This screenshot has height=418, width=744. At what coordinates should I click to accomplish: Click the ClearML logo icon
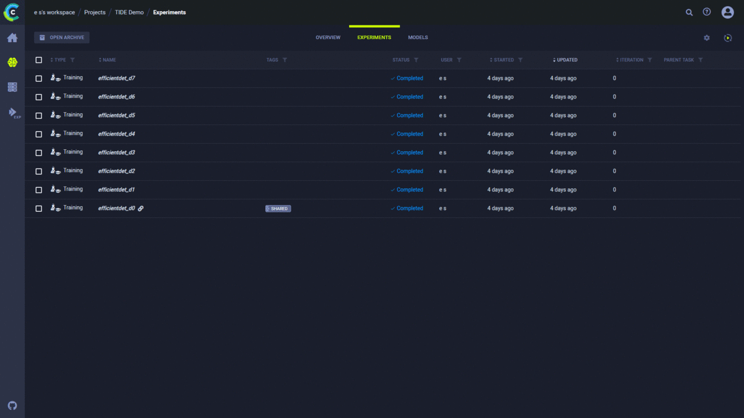[x=12, y=12]
